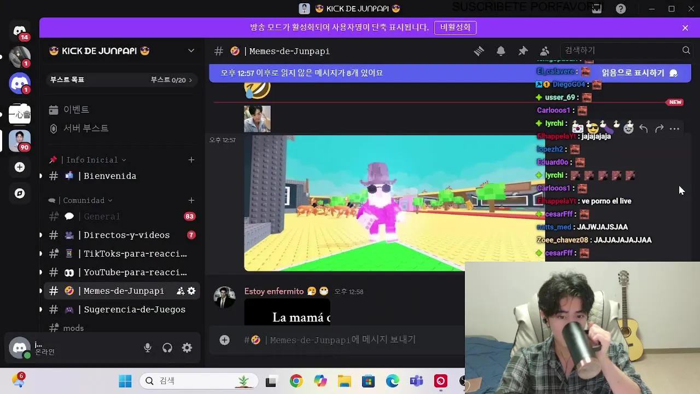Toggle microphone mute
700x394 pixels.
pyautogui.click(x=148, y=348)
